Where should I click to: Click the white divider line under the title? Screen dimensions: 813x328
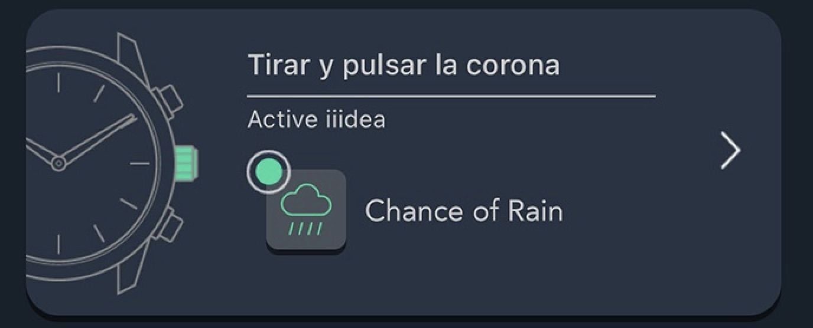click(x=451, y=96)
